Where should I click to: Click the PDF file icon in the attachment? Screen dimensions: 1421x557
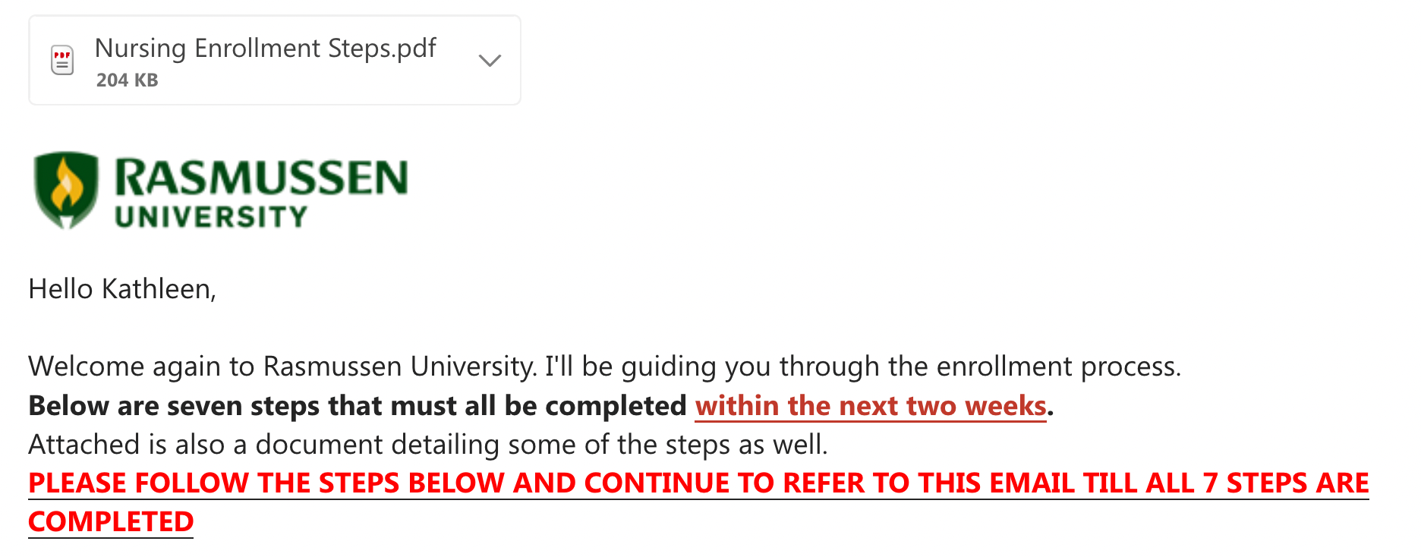coord(62,60)
